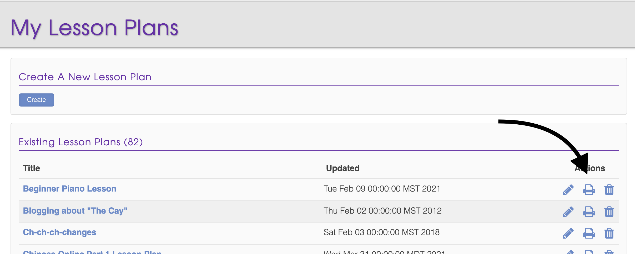Open the Blogging about "The Cay" link
The image size is (635, 254).
75,211
